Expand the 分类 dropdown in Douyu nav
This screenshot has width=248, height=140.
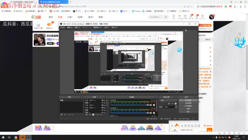[70, 17]
